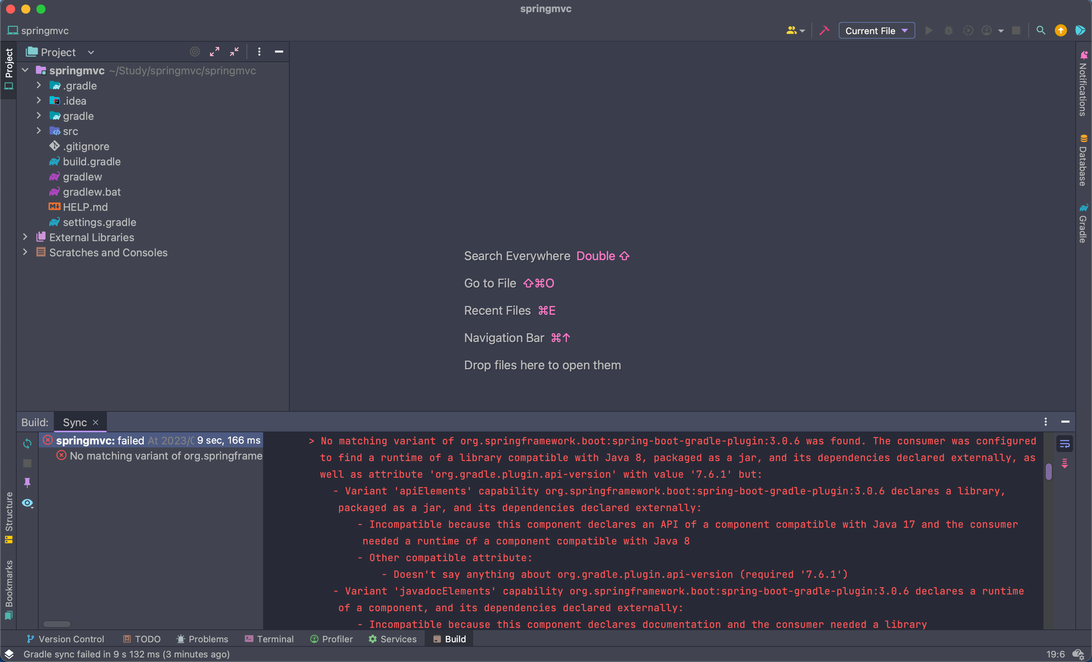Open the Gradle side panel
Image resolution: width=1092 pixels, height=662 pixels.
coord(1083,223)
